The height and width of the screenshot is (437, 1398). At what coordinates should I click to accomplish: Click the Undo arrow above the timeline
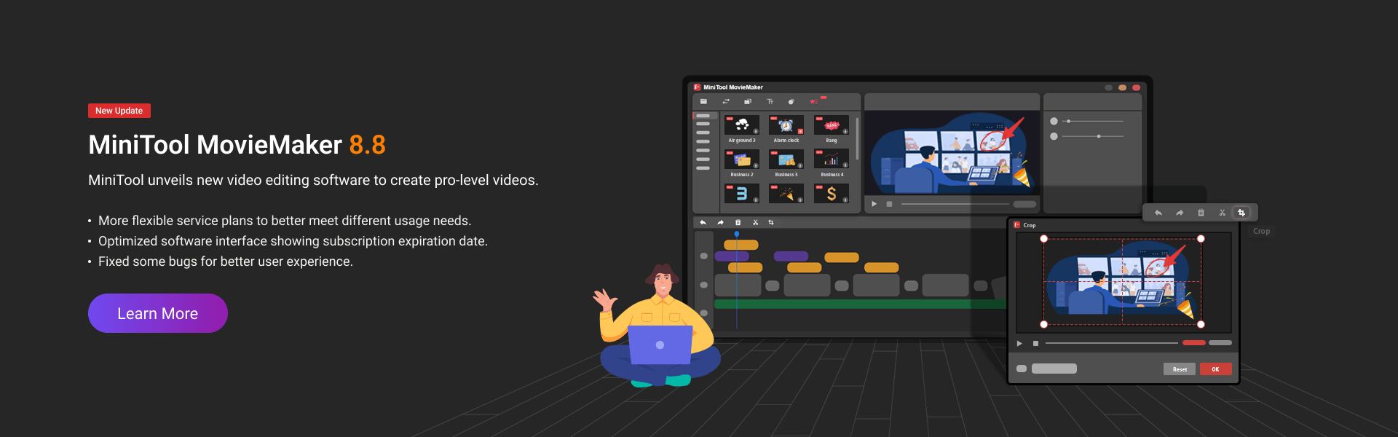coord(703,222)
